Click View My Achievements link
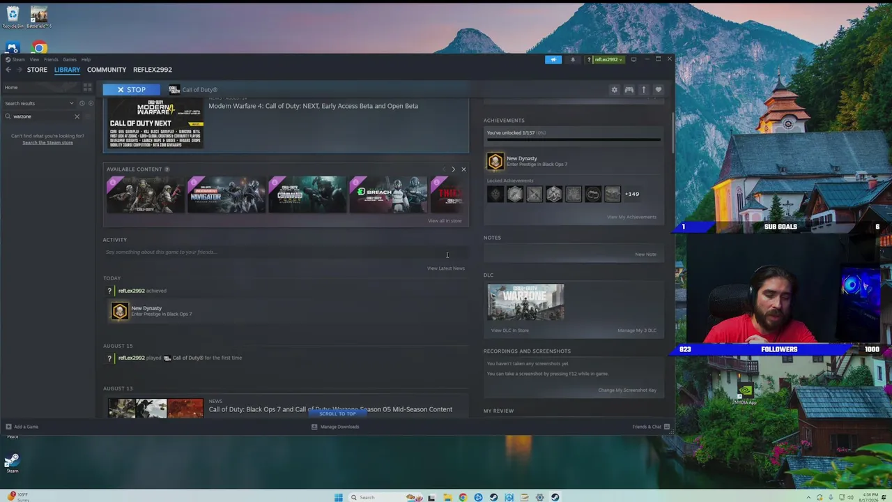The height and width of the screenshot is (502, 892). coord(631,217)
